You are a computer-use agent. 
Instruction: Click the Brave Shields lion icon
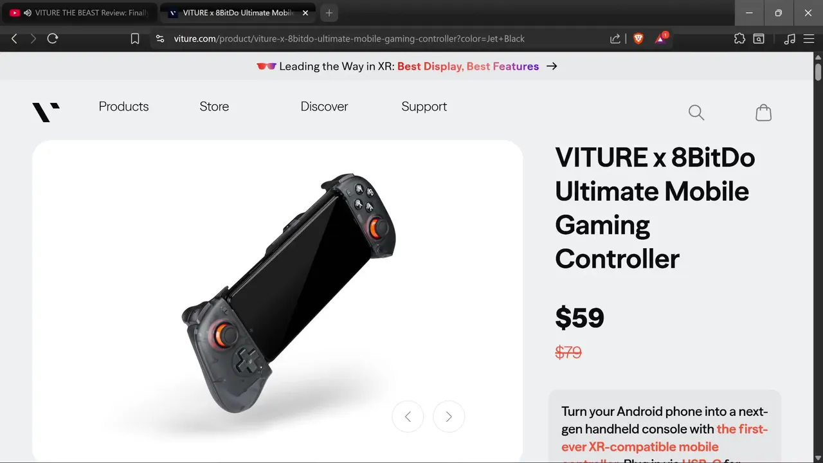pyautogui.click(x=638, y=39)
